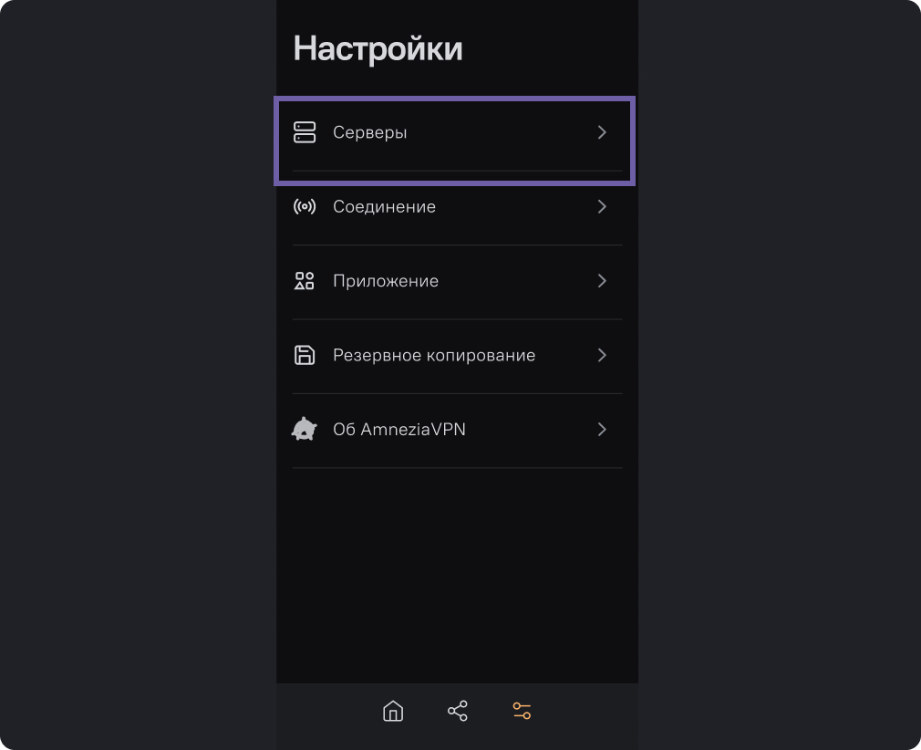
Task: Open the Об AmneziaVPN entry
Action: [x=457, y=431]
